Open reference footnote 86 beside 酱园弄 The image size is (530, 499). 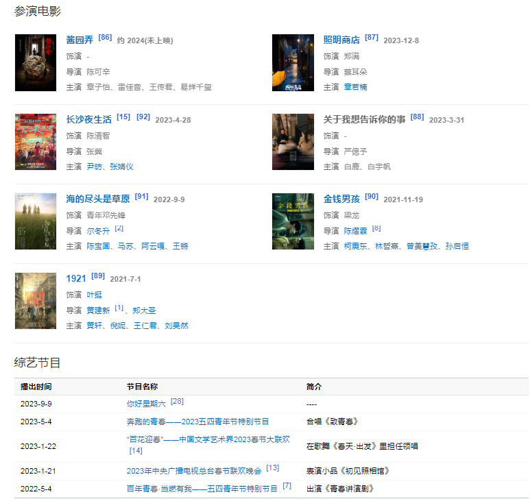pyautogui.click(x=105, y=37)
